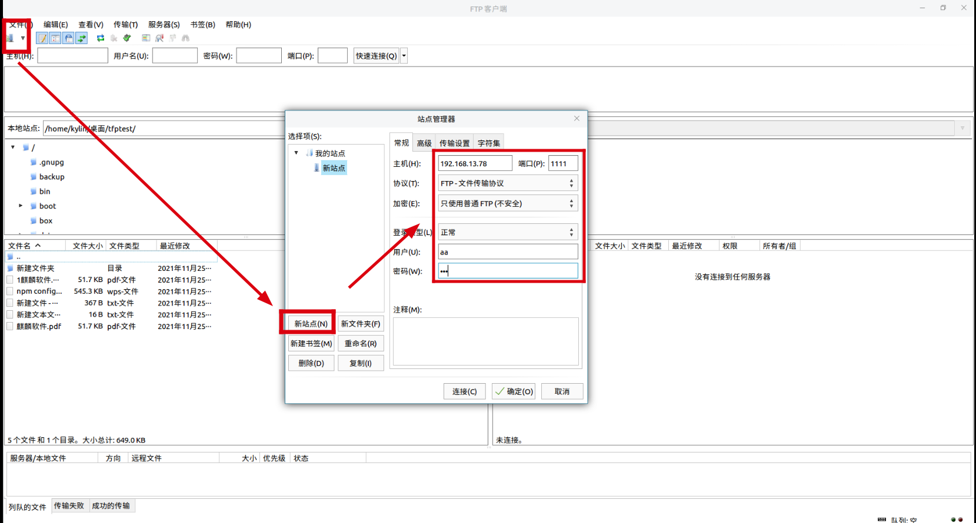Click the binoculars search icon
The width and height of the screenshot is (976, 523).
(x=185, y=38)
